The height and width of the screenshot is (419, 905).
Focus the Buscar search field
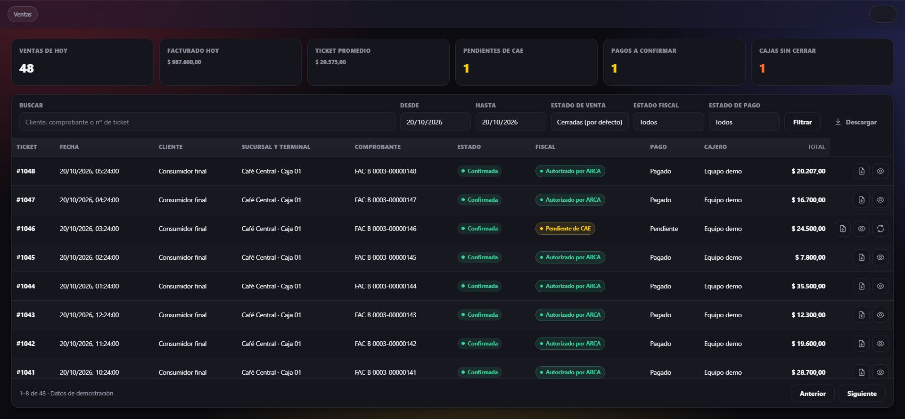click(207, 122)
